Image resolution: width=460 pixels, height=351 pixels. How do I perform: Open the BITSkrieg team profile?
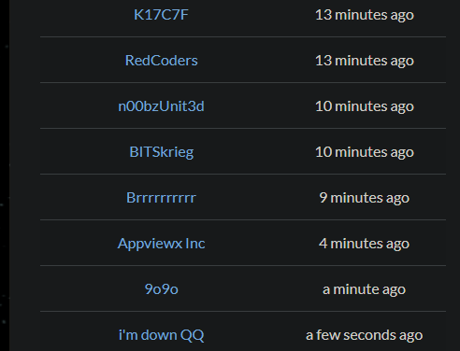click(x=161, y=152)
